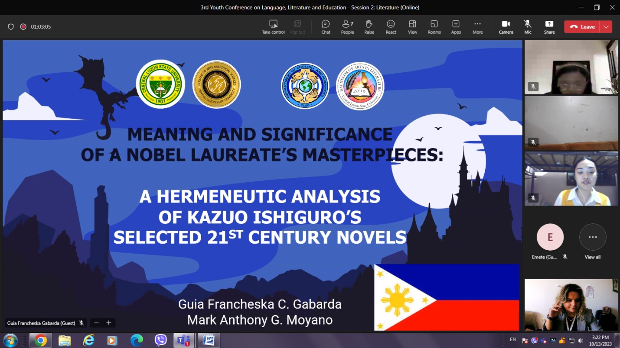
Task: Unmute the Mic
Action: click(528, 27)
